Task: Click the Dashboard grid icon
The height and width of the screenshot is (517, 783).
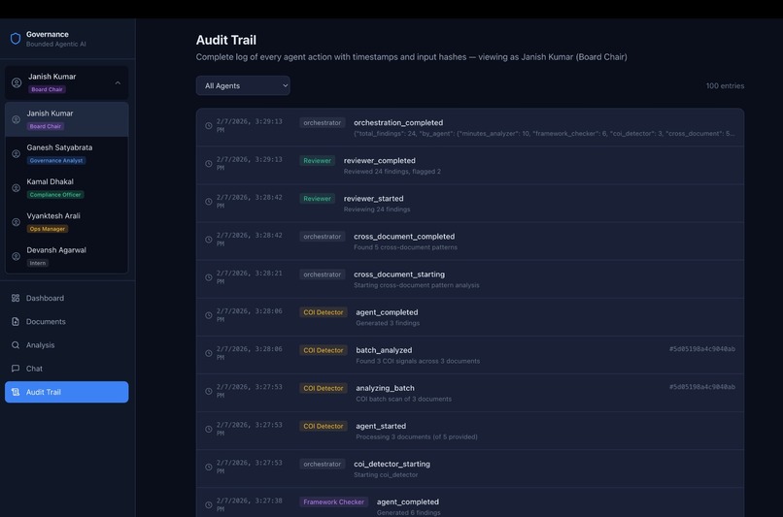Action: [16, 298]
